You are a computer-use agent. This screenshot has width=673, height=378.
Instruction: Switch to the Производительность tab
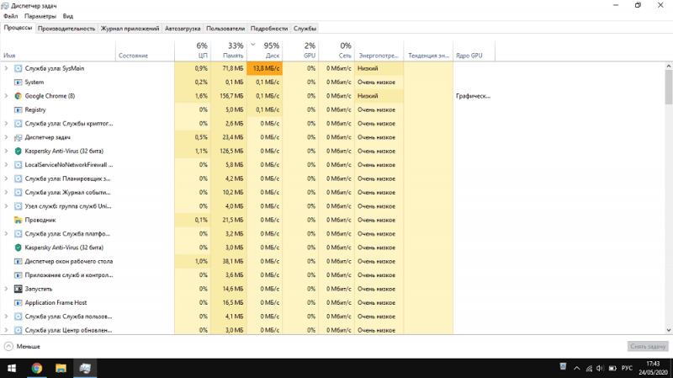point(66,29)
